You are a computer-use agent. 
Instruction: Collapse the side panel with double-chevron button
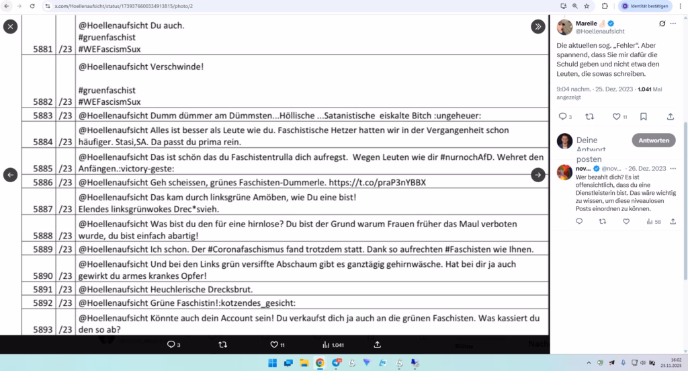coord(538,26)
